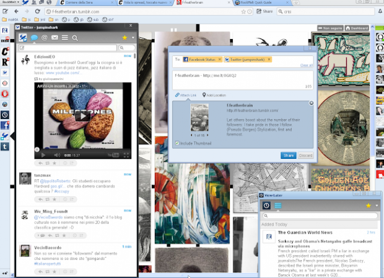The height and width of the screenshot is (278, 384).
Task: Open the Twitter panel search magnifier icon
Action: (75, 38)
